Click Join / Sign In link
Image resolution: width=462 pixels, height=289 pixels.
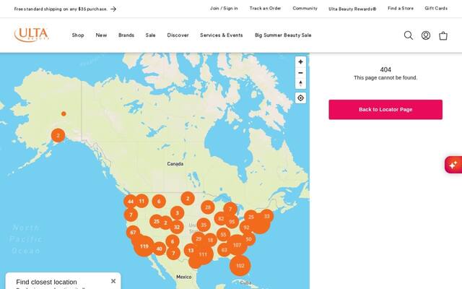click(x=224, y=9)
